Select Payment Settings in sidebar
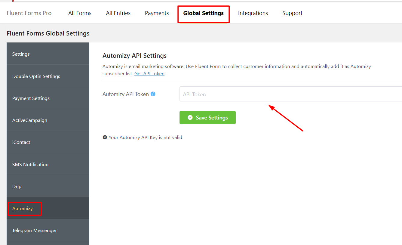 click(x=48, y=98)
